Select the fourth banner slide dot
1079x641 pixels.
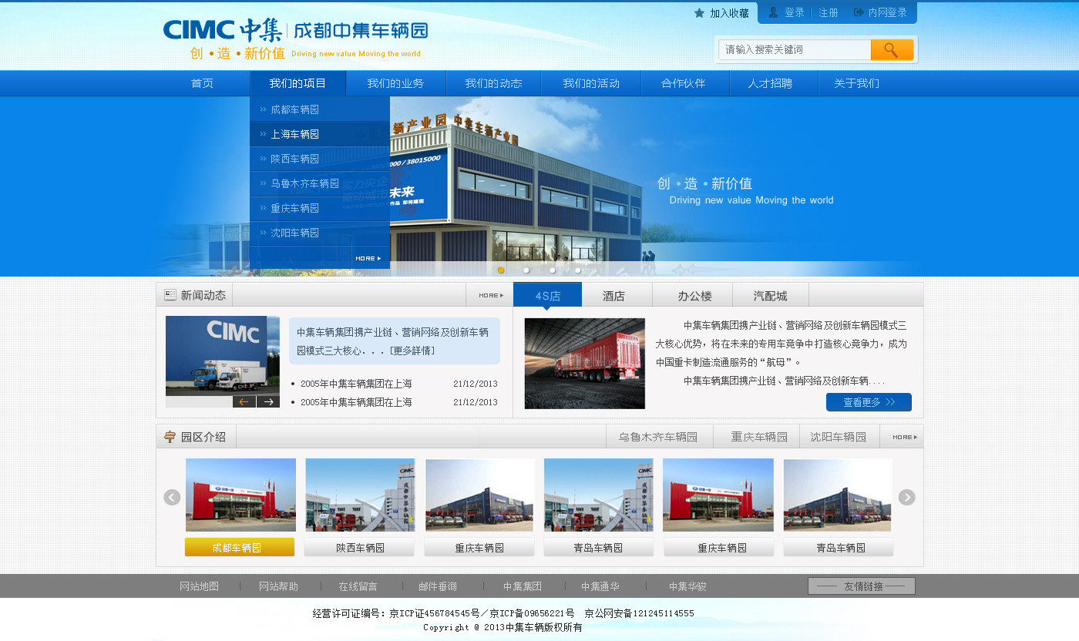[577, 270]
